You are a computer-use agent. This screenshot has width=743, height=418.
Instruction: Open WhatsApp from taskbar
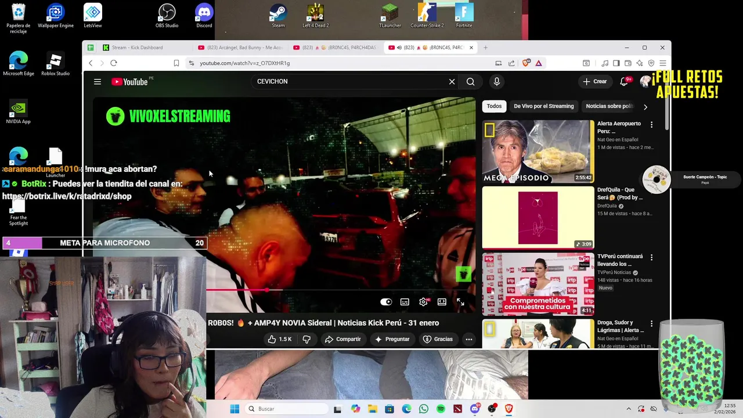(424, 409)
